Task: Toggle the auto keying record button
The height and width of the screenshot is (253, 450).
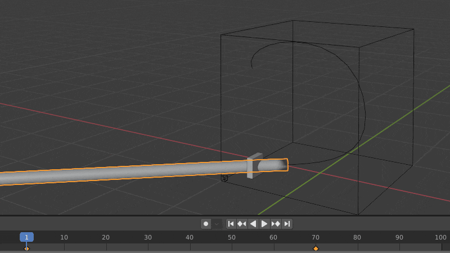Action: tap(206, 224)
